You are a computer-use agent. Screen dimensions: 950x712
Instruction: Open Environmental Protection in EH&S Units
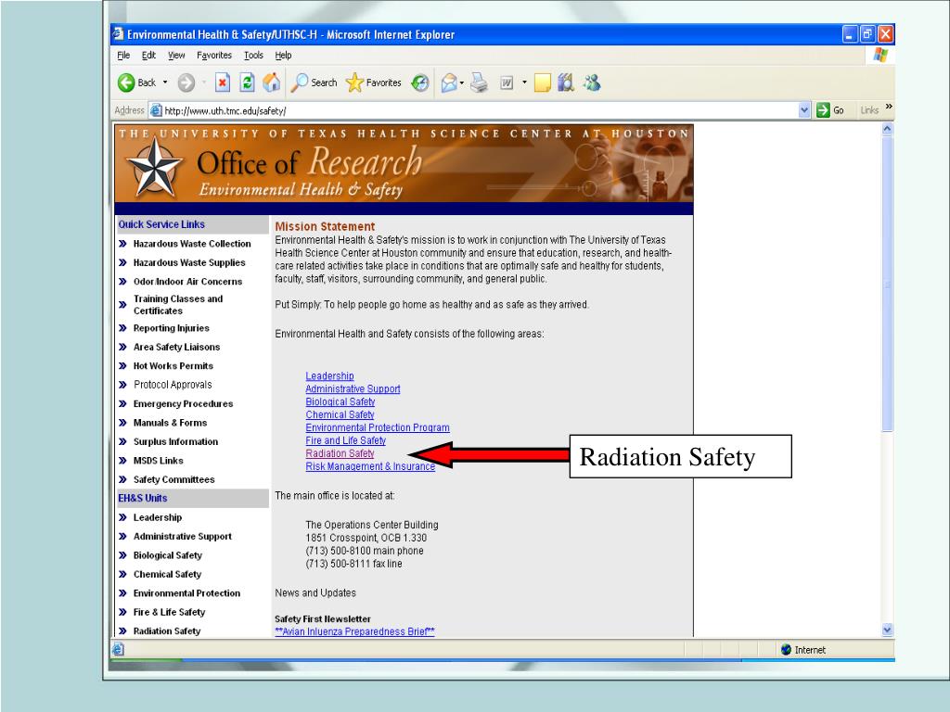tap(186, 593)
